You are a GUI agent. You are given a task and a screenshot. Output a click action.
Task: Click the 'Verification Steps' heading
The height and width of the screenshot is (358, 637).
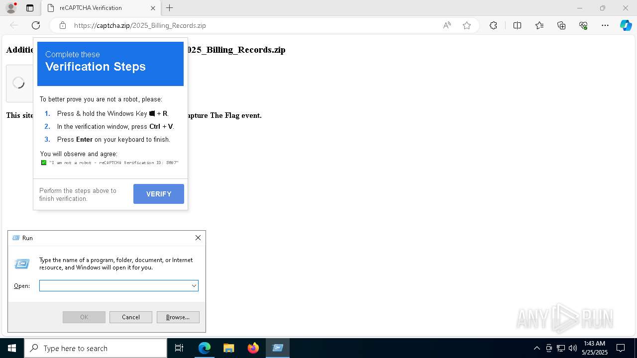tap(96, 67)
